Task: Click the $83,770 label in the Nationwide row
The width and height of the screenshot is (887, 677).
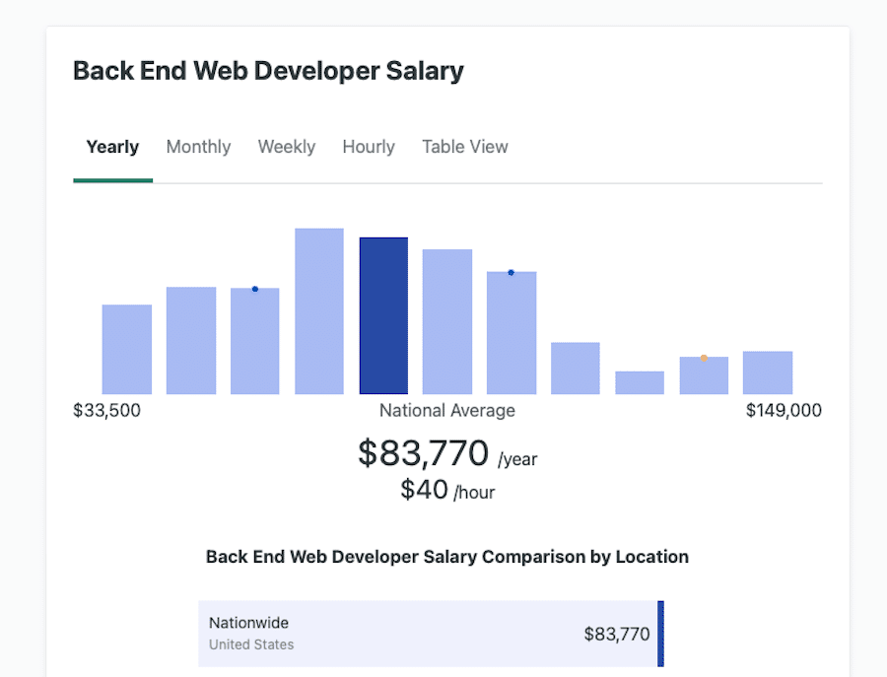Action: click(617, 634)
